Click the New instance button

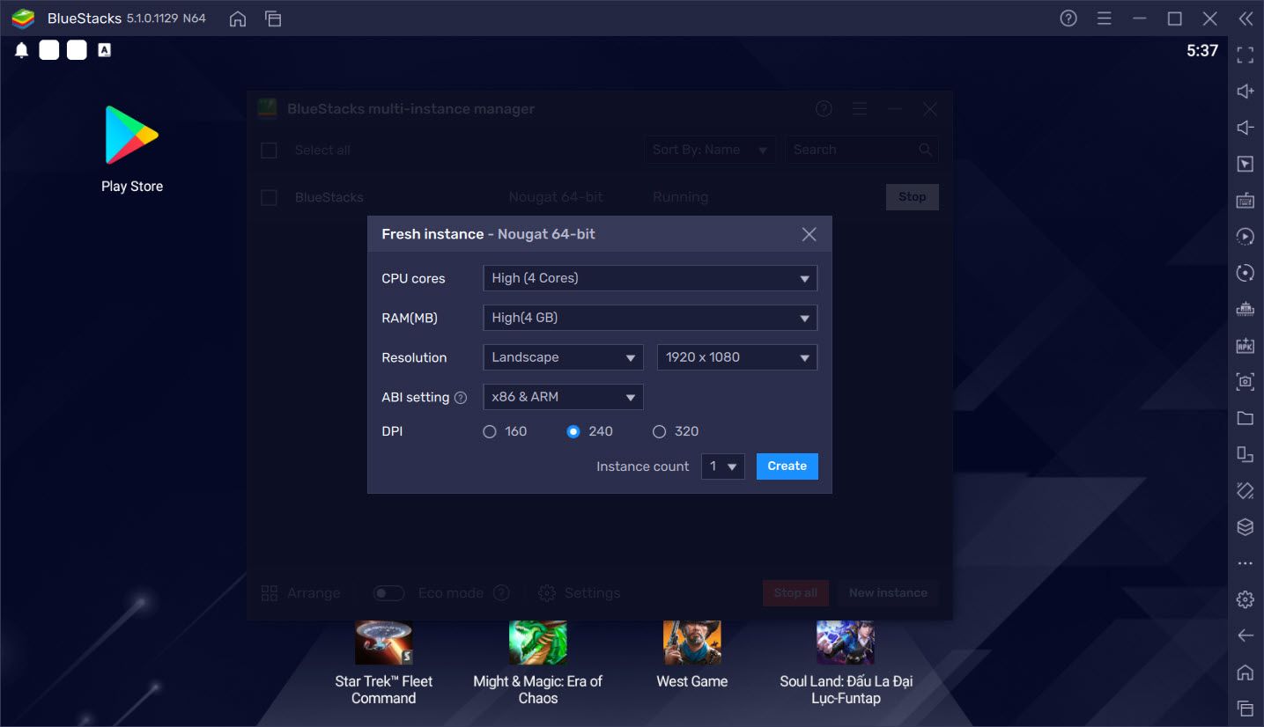click(x=888, y=593)
